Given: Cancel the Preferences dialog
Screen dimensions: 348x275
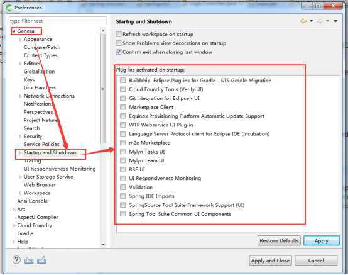Looking at the screenshot, I should (x=316, y=261).
